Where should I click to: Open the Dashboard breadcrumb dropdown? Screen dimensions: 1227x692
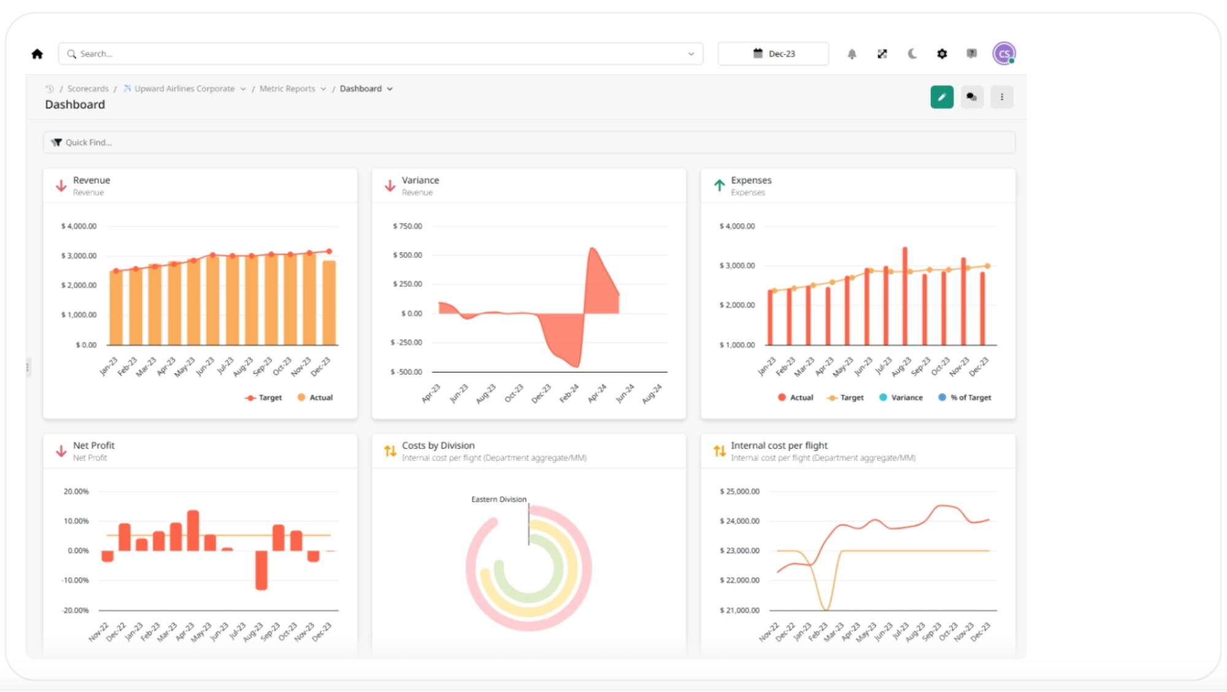390,88
